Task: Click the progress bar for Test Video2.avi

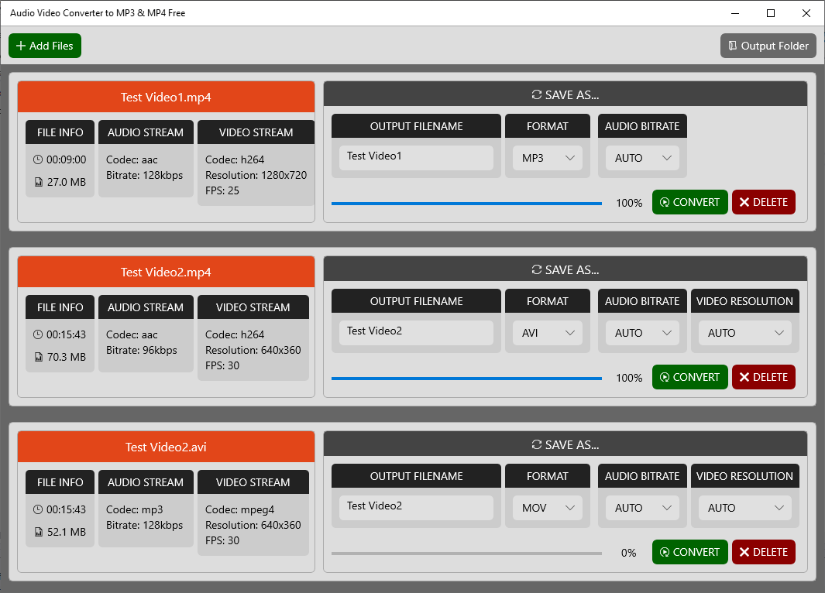Action: 466,553
